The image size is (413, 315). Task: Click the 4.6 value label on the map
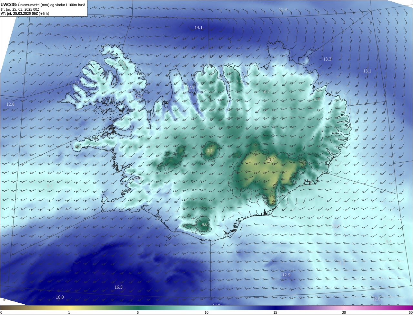pyautogui.click(x=204, y=224)
